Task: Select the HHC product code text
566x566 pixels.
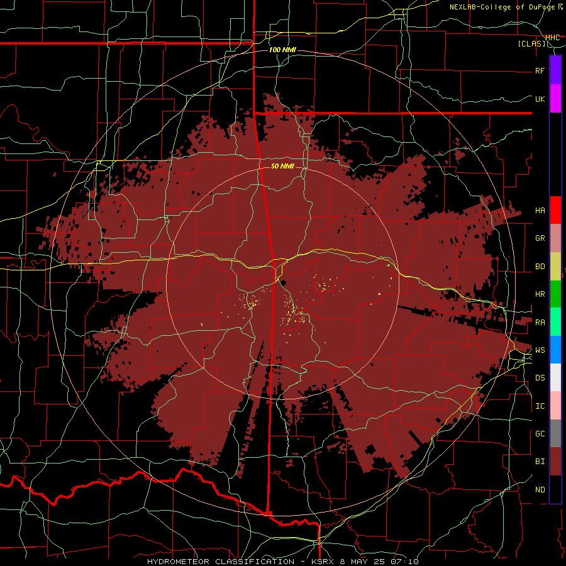Action: [x=552, y=38]
